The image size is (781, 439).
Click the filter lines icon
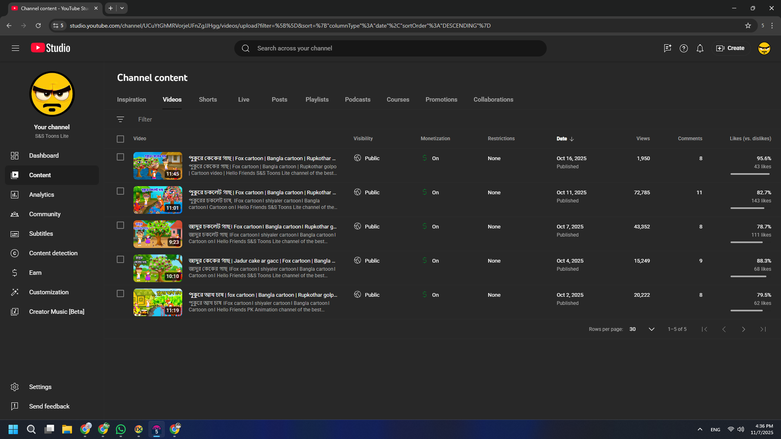pyautogui.click(x=121, y=120)
